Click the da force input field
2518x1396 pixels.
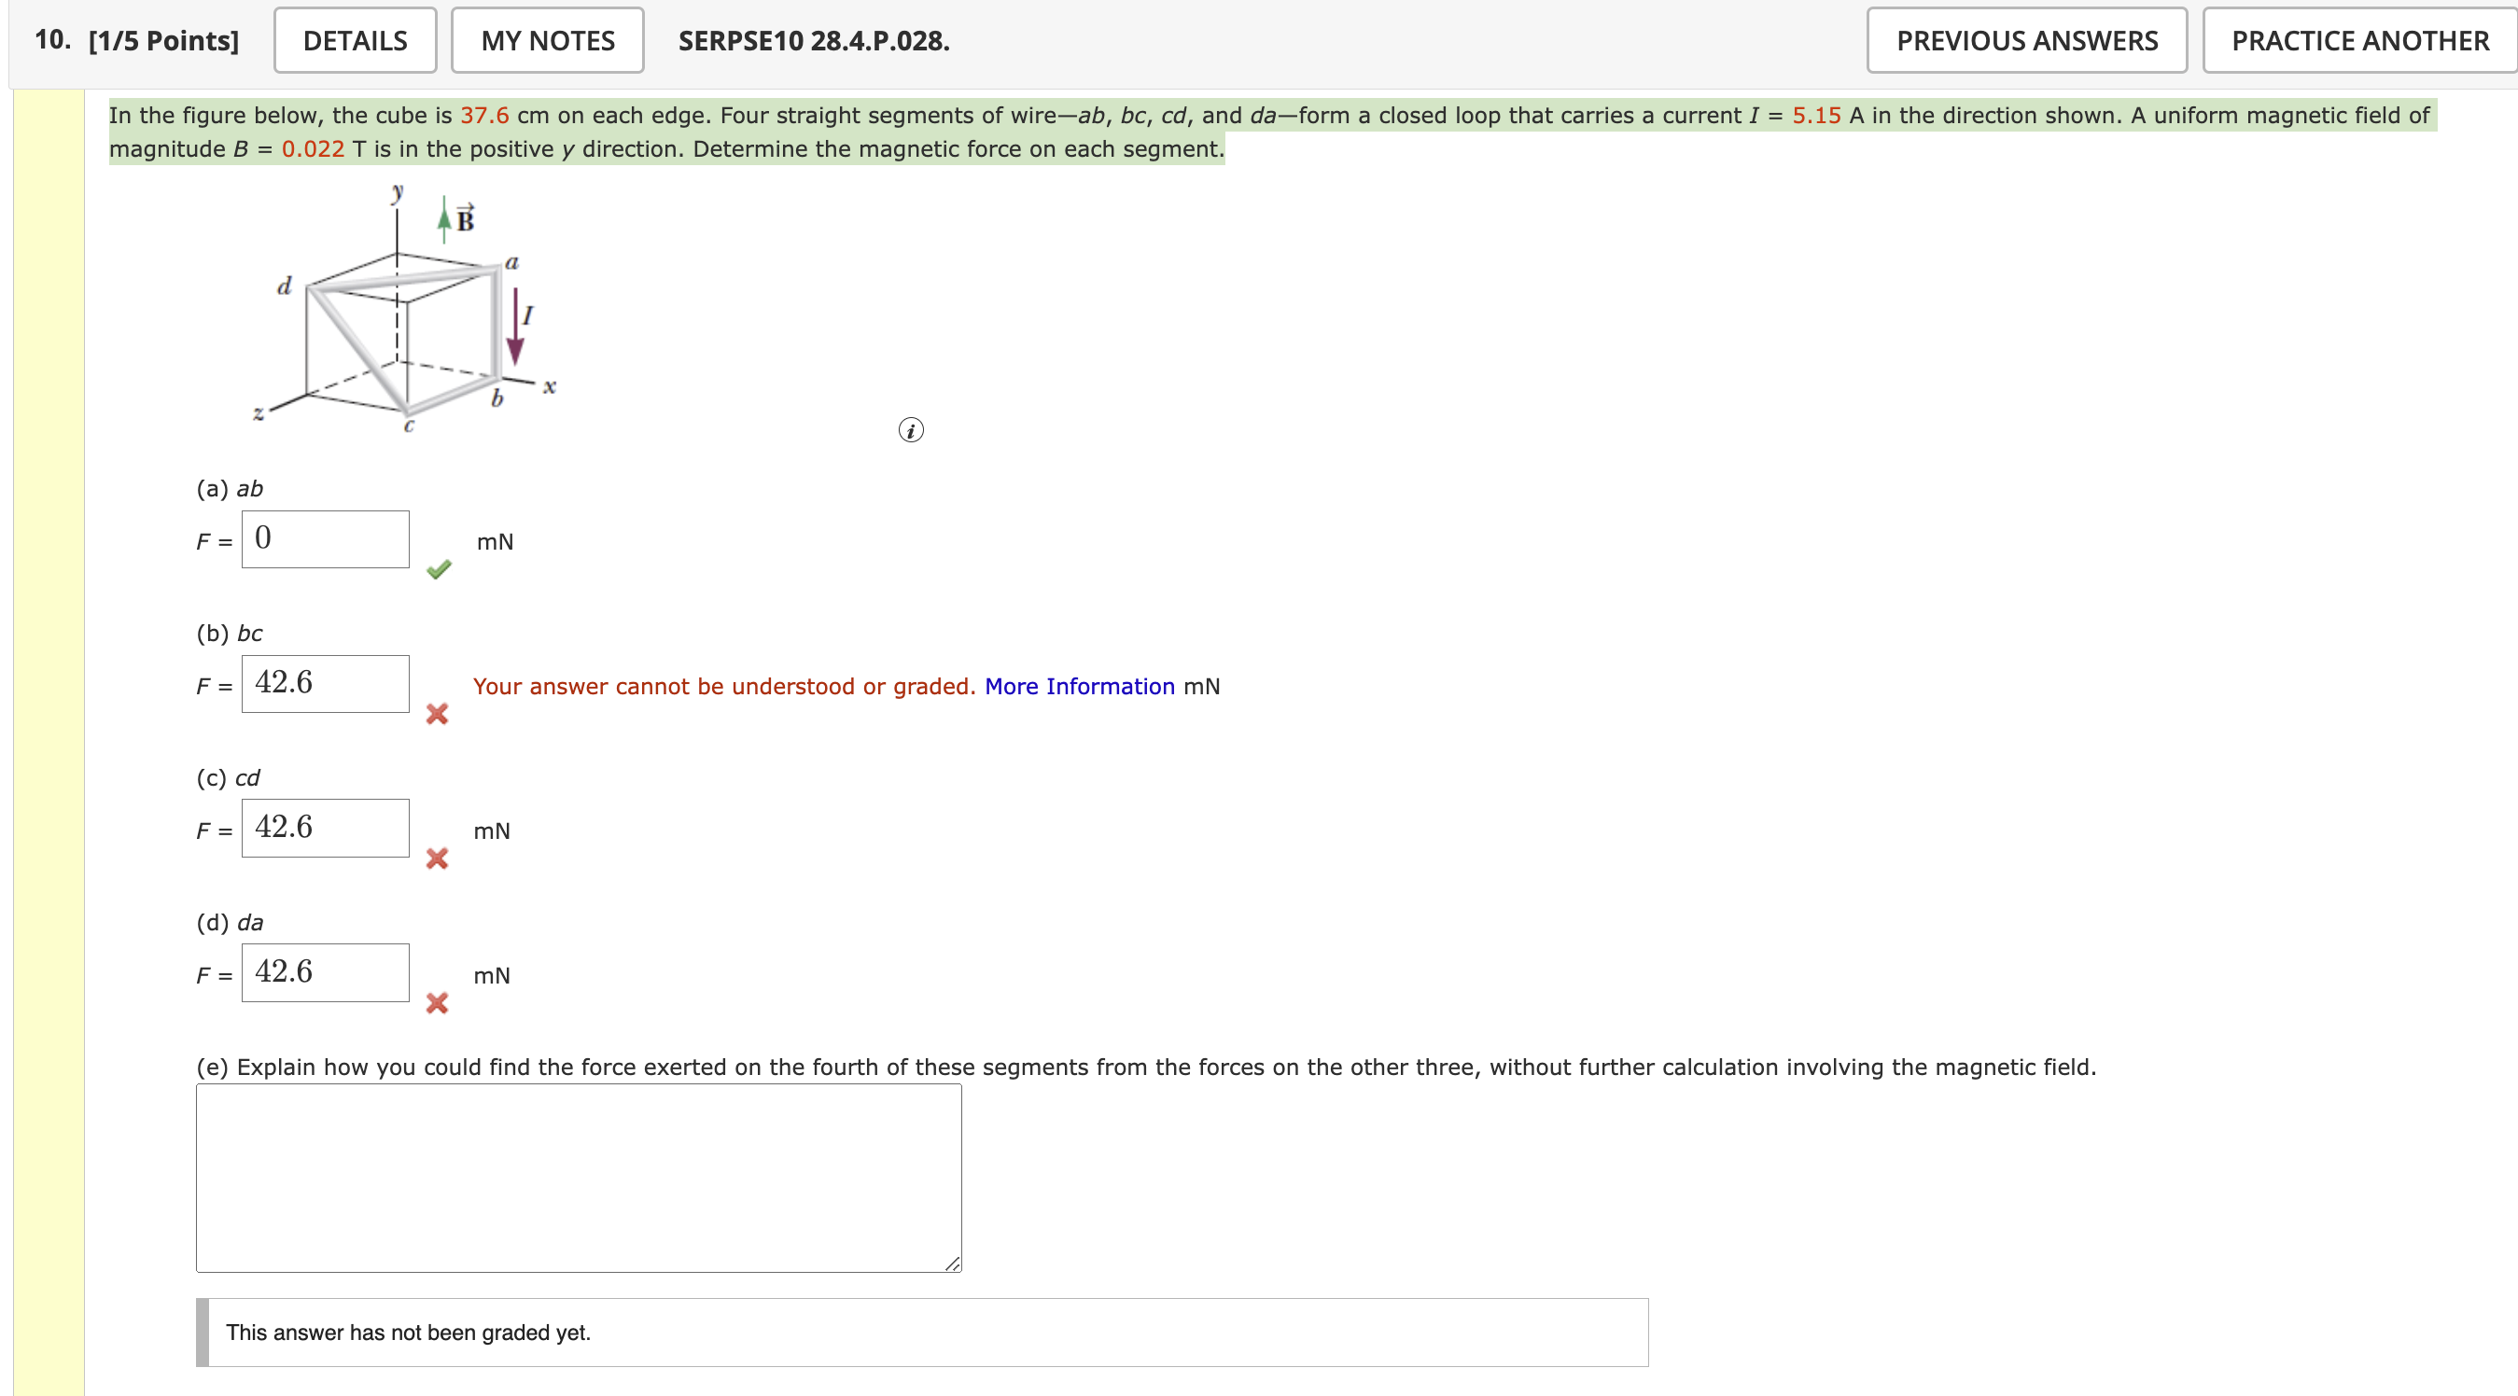[326, 972]
